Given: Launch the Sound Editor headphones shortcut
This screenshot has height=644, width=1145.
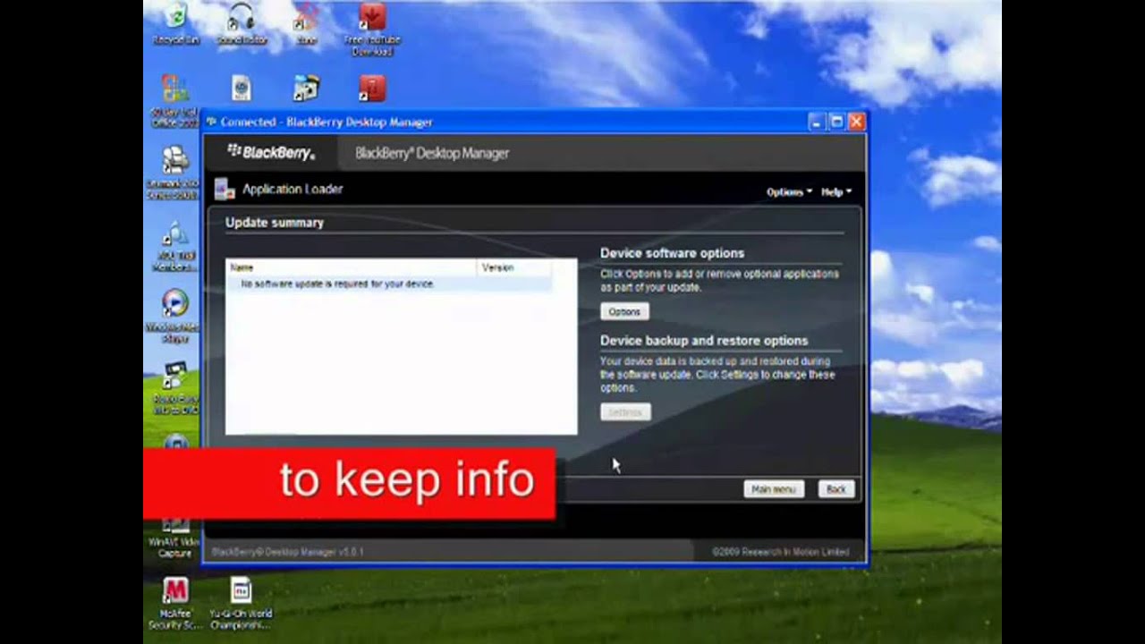Looking at the screenshot, I should 242,24.
